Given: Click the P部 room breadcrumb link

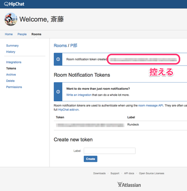Looking at the screenshot, I should [74, 45].
